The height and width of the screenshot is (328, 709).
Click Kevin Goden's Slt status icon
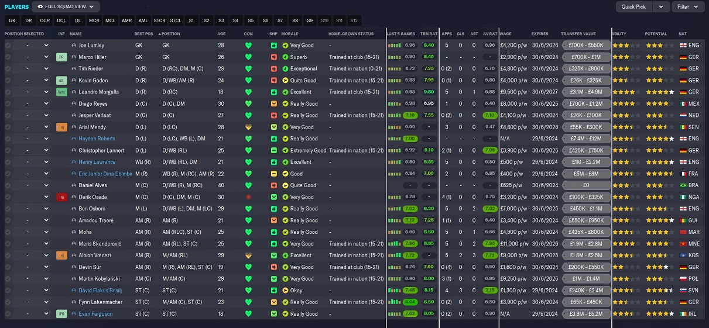61,80
